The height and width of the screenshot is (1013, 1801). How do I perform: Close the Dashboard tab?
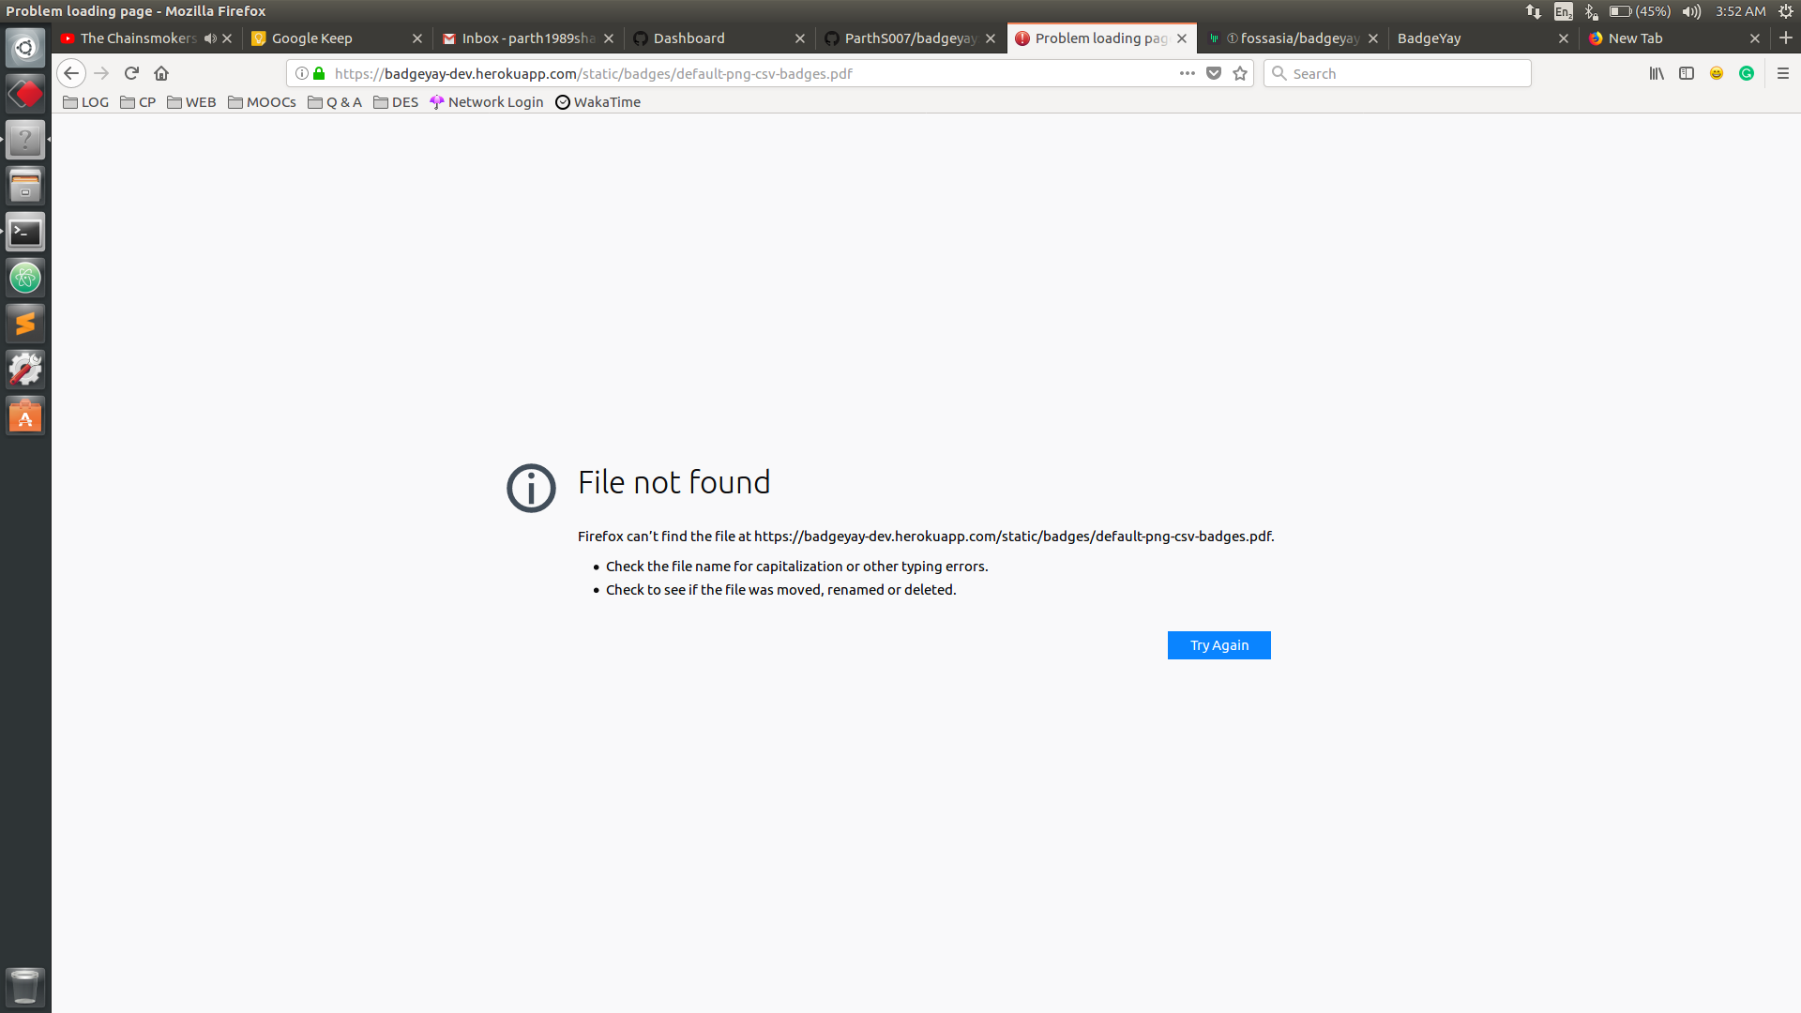(x=800, y=38)
